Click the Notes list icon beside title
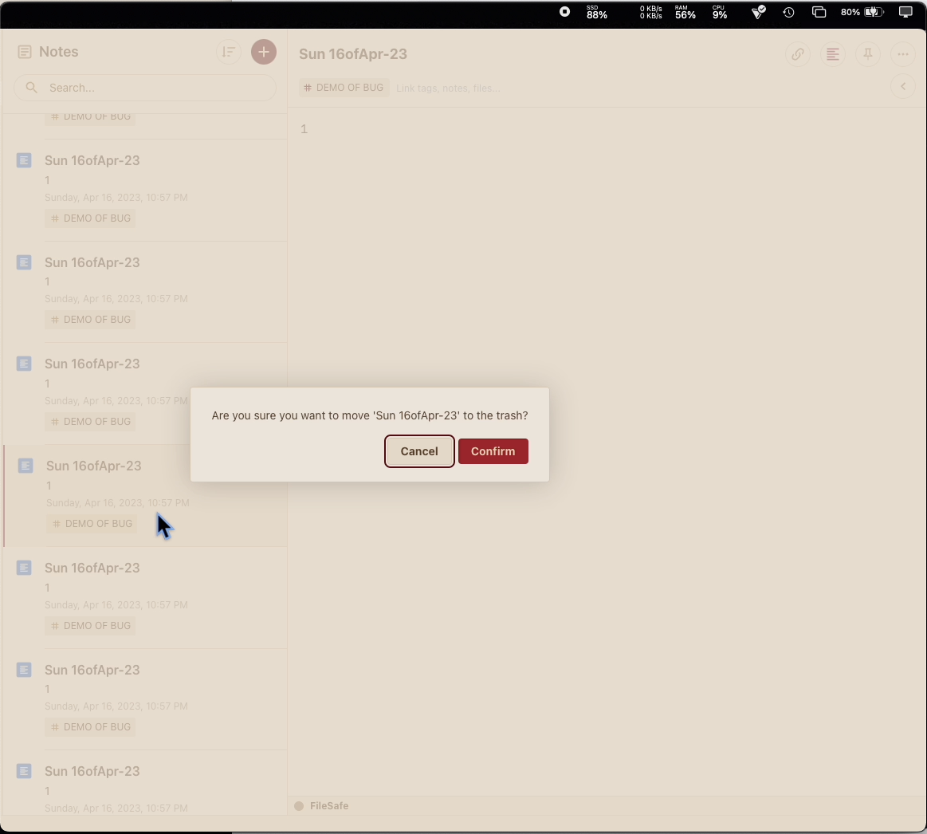Viewport: 927px width, 834px height. click(x=24, y=52)
